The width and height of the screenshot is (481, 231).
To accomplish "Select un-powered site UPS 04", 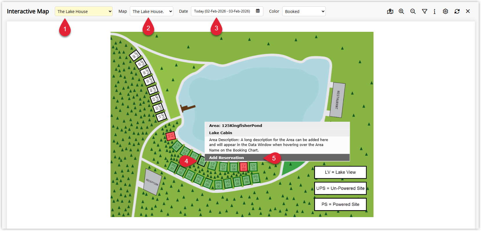I will [152, 90].
